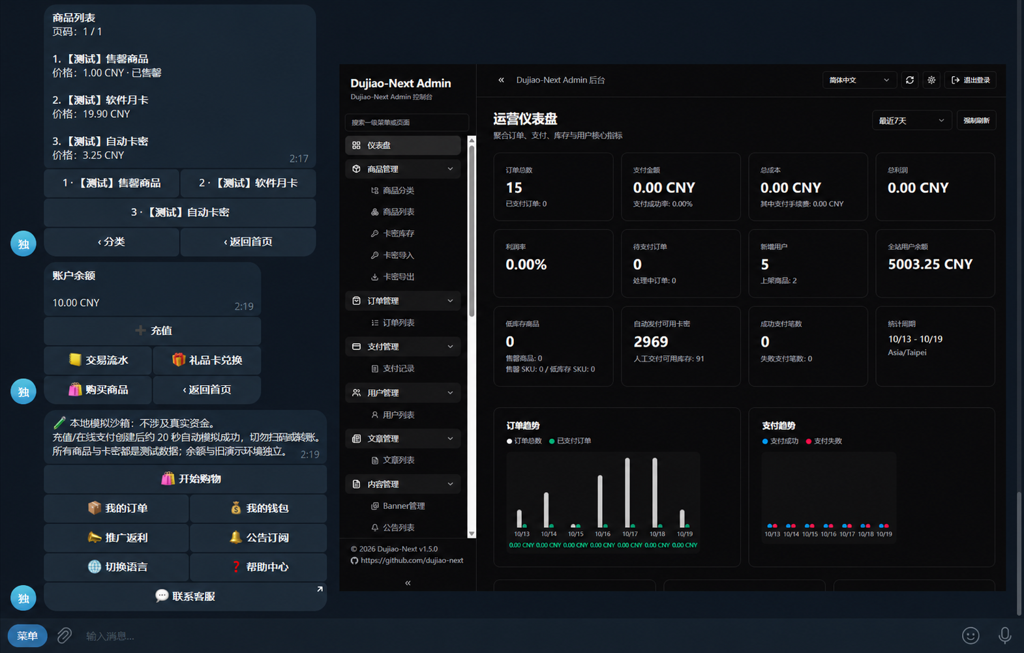This screenshot has height=653, width=1024.
Task: Open the 简体中文 language dropdown
Action: 859,80
